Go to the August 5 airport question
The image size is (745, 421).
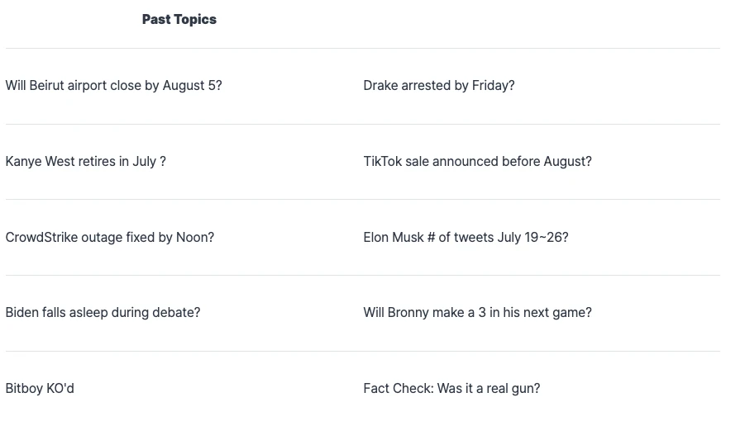pos(113,86)
